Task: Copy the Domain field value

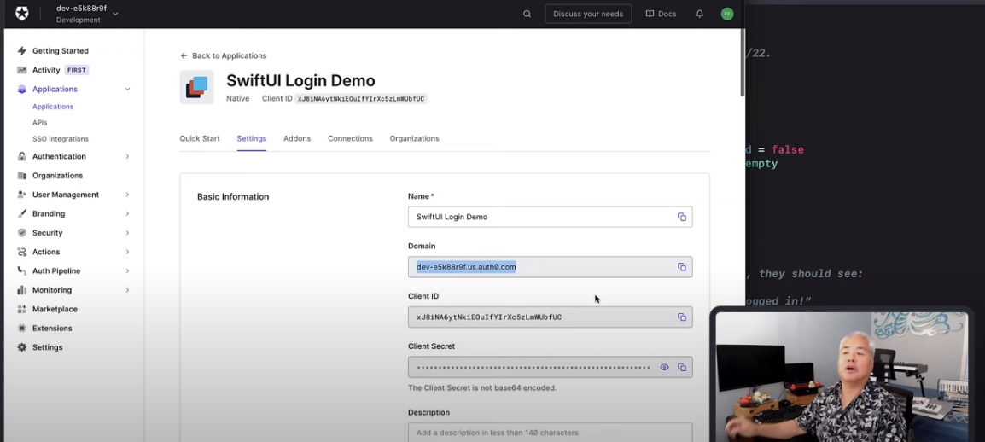Action: pos(682,267)
